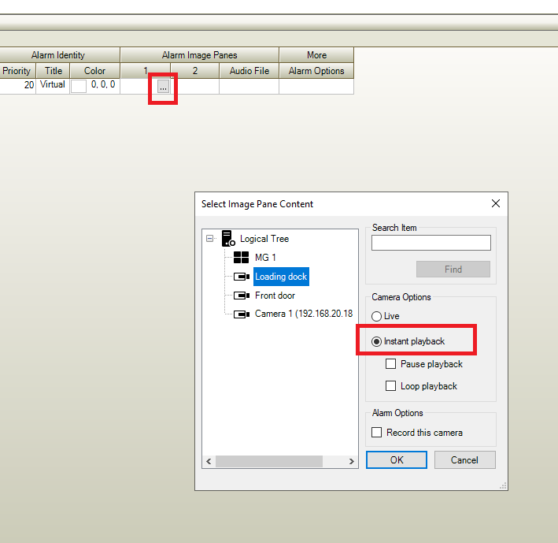
Task: Click the Search Item text field
Action: (431, 244)
